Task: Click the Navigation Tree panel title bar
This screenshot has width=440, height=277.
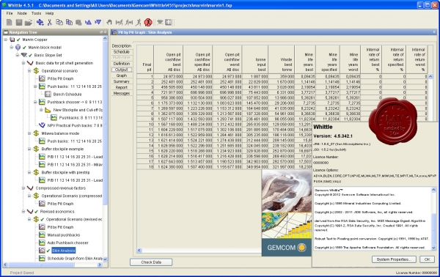Action: pos(55,32)
